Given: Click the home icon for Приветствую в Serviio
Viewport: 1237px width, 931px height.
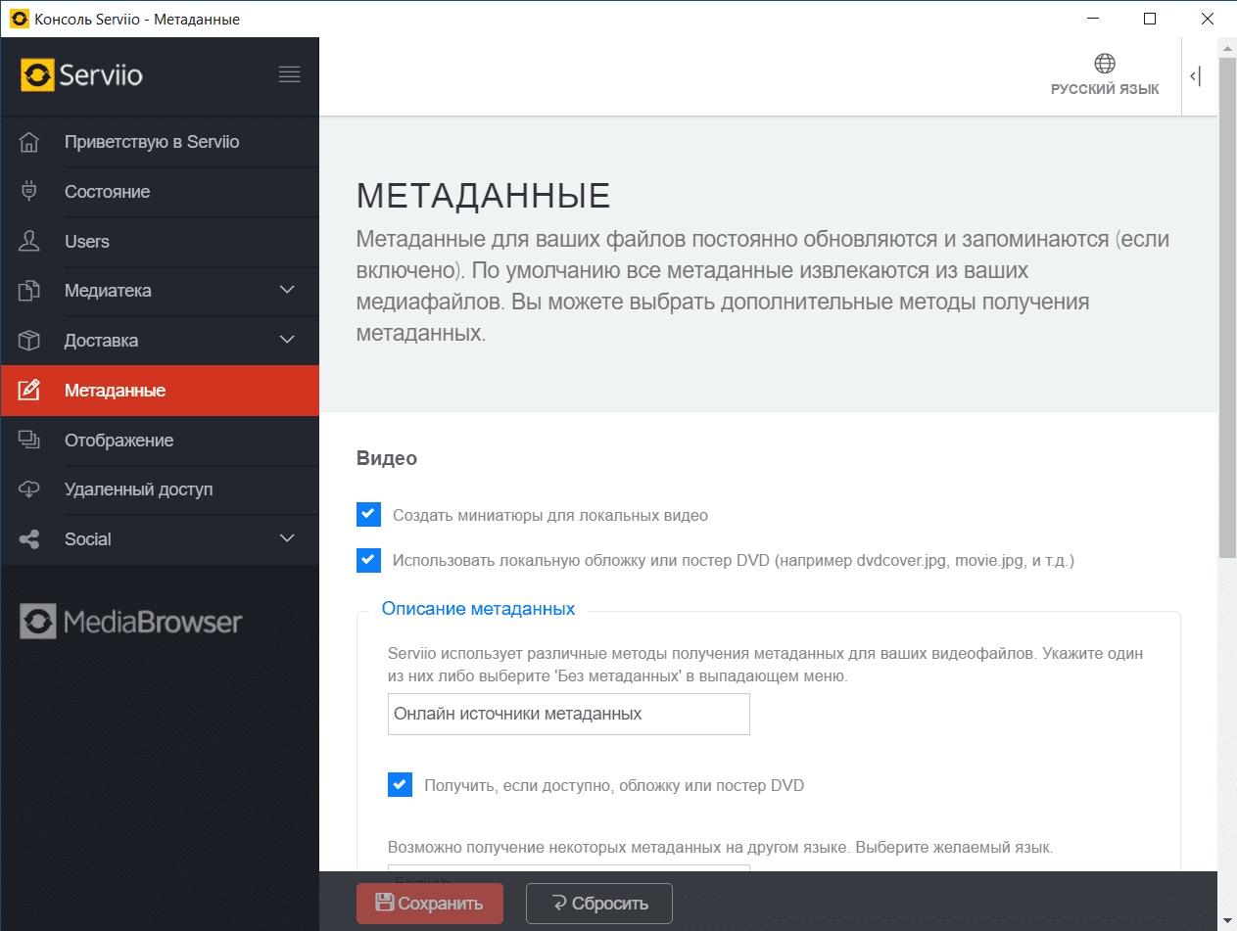Looking at the screenshot, I should tap(29, 142).
